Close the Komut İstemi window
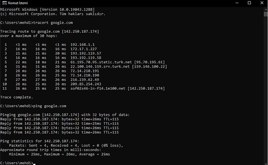Screen dimensions: 268x165 tap(262, 3)
